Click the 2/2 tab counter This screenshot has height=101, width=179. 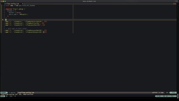point(175,4)
